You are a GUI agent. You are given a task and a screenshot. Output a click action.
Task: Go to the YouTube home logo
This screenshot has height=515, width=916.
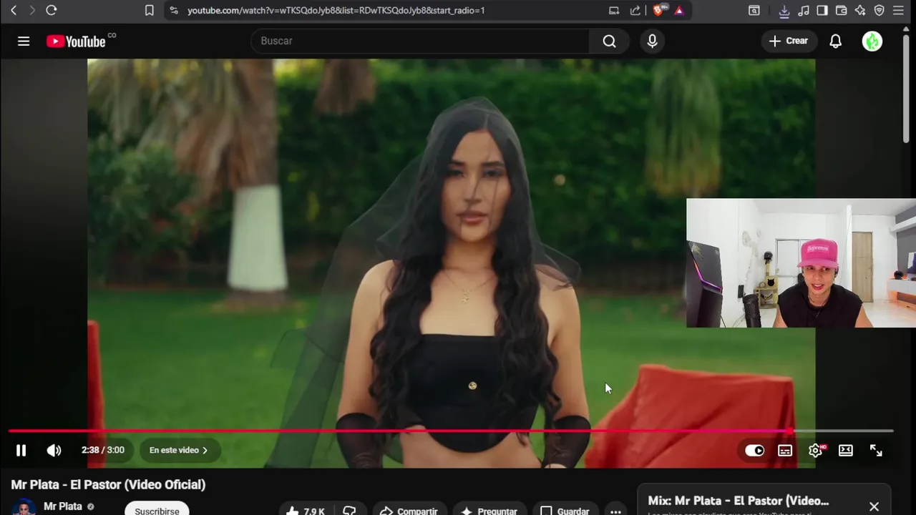click(76, 41)
